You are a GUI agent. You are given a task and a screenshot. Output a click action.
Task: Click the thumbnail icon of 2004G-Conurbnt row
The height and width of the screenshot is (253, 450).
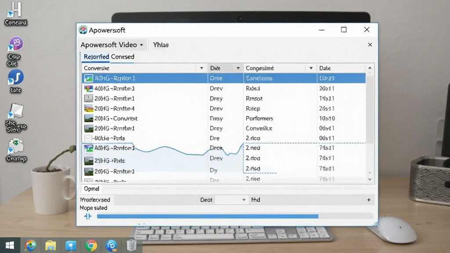tap(88, 118)
